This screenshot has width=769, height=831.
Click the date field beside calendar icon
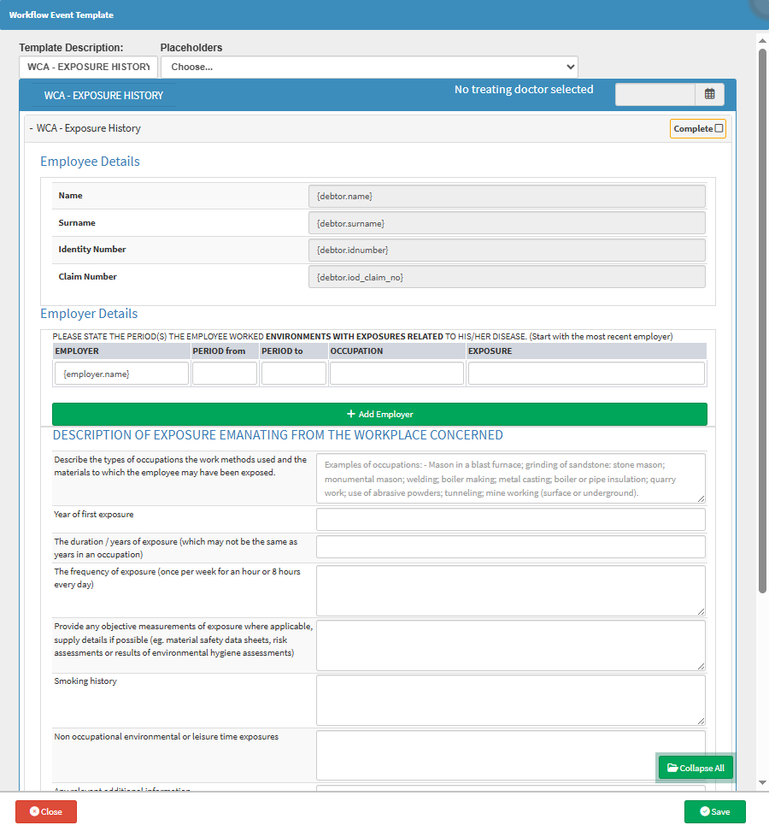[x=655, y=94]
